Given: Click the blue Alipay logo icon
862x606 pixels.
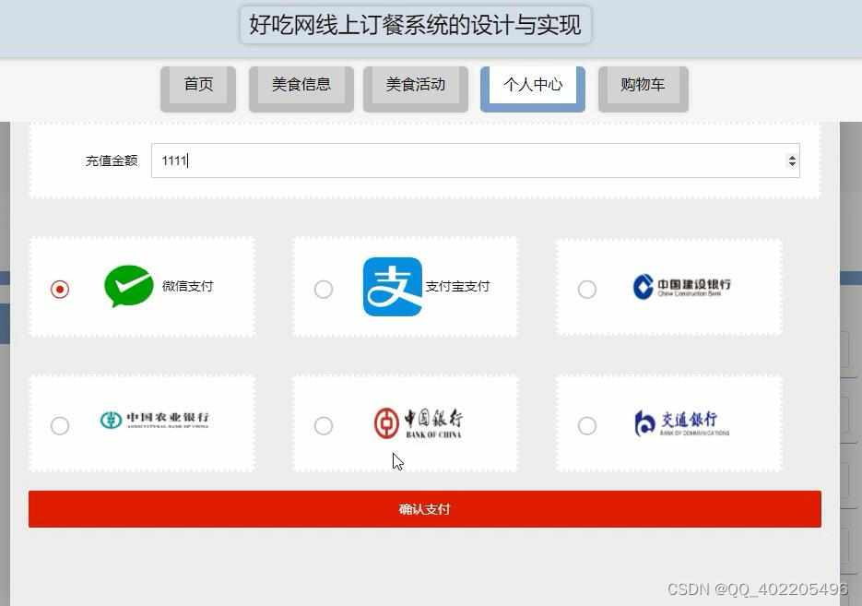Looking at the screenshot, I should tap(392, 286).
